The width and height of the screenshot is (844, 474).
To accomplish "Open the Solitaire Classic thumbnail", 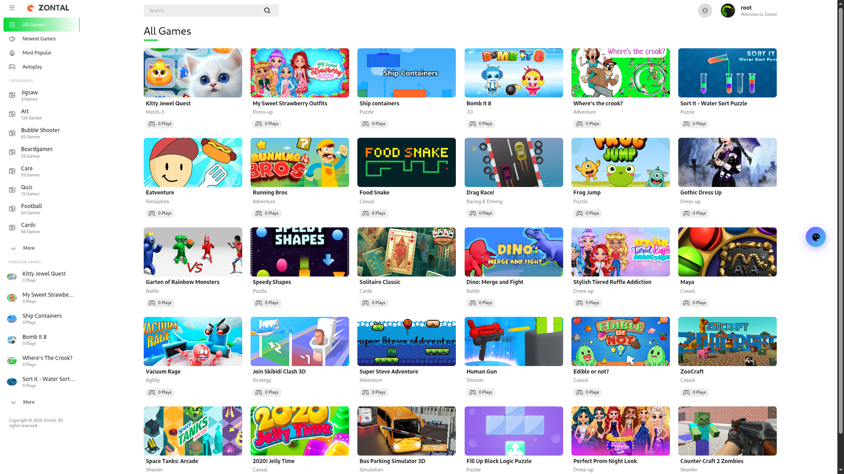I will pyautogui.click(x=406, y=252).
